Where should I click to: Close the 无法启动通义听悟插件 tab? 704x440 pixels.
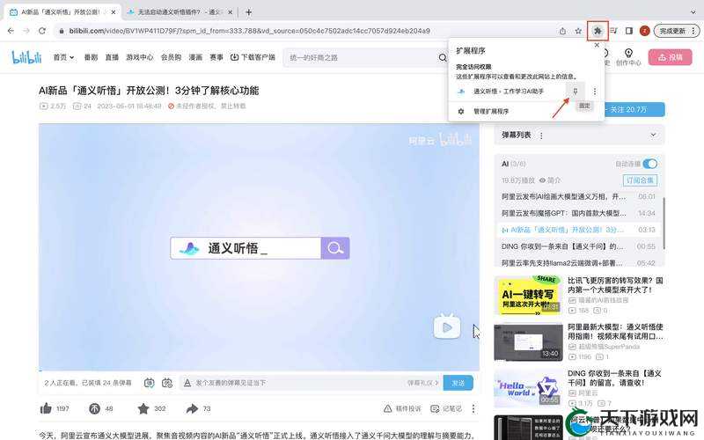[x=231, y=12]
